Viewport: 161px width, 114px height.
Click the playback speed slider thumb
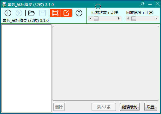134,19
